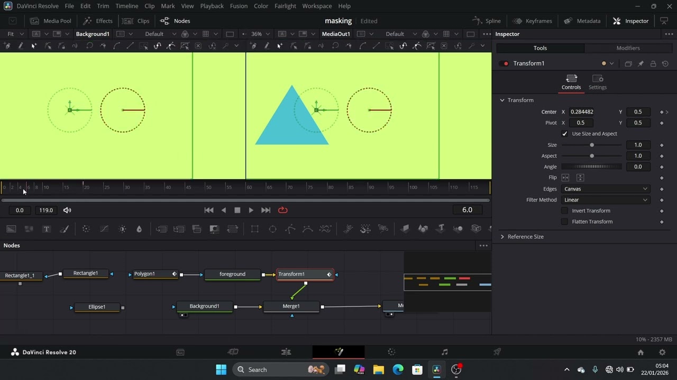The height and width of the screenshot is (380, 677).
Task: Click Flip horizontal icon in Inspector
Action: point(565,178)
